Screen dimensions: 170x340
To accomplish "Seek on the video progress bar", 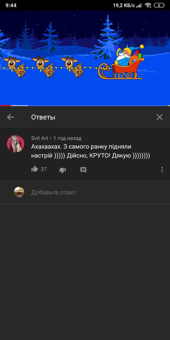I will (85, 105).
